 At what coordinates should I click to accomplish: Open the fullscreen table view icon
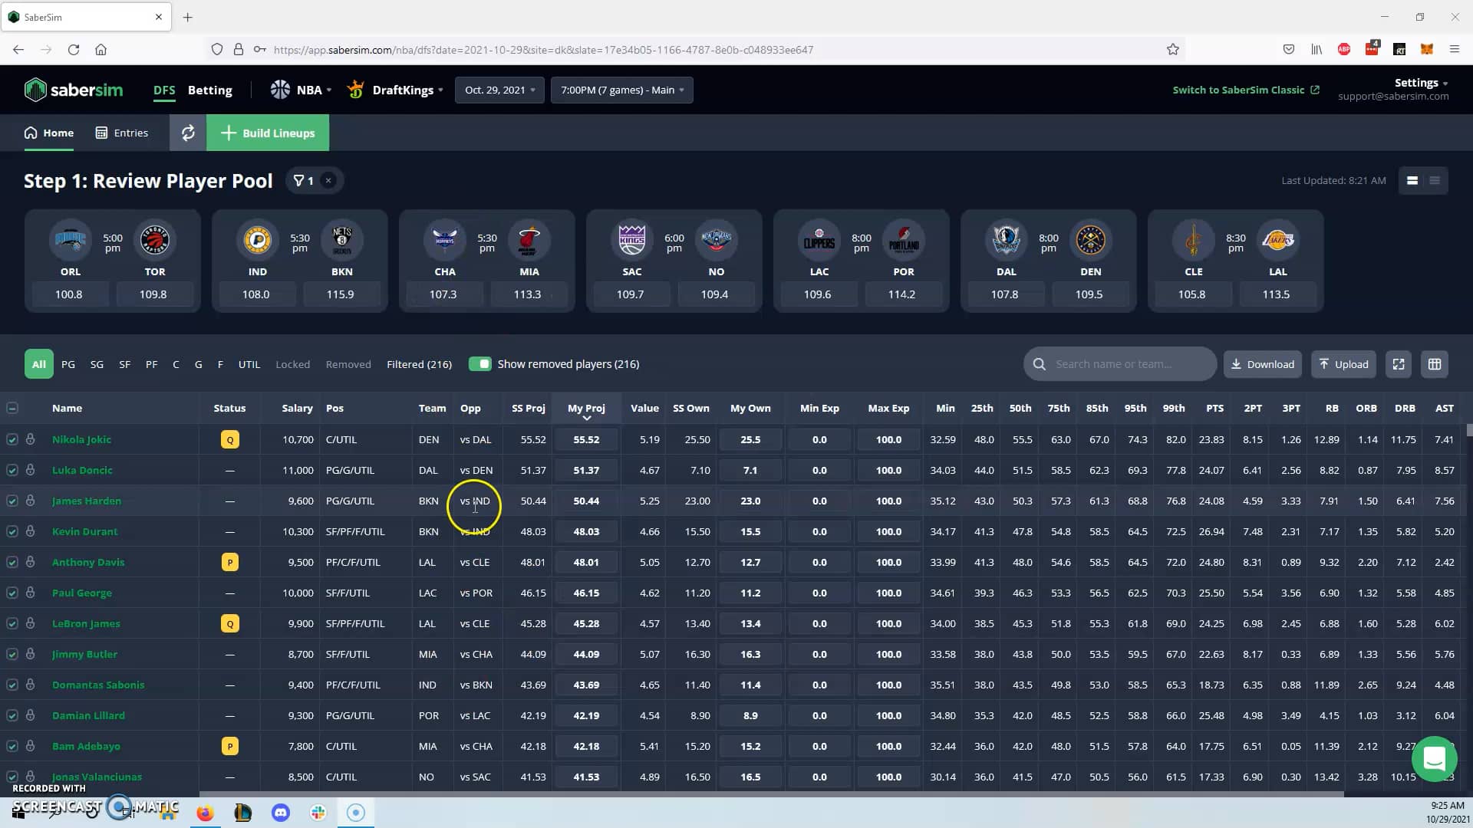click(x=1398, y=364)
